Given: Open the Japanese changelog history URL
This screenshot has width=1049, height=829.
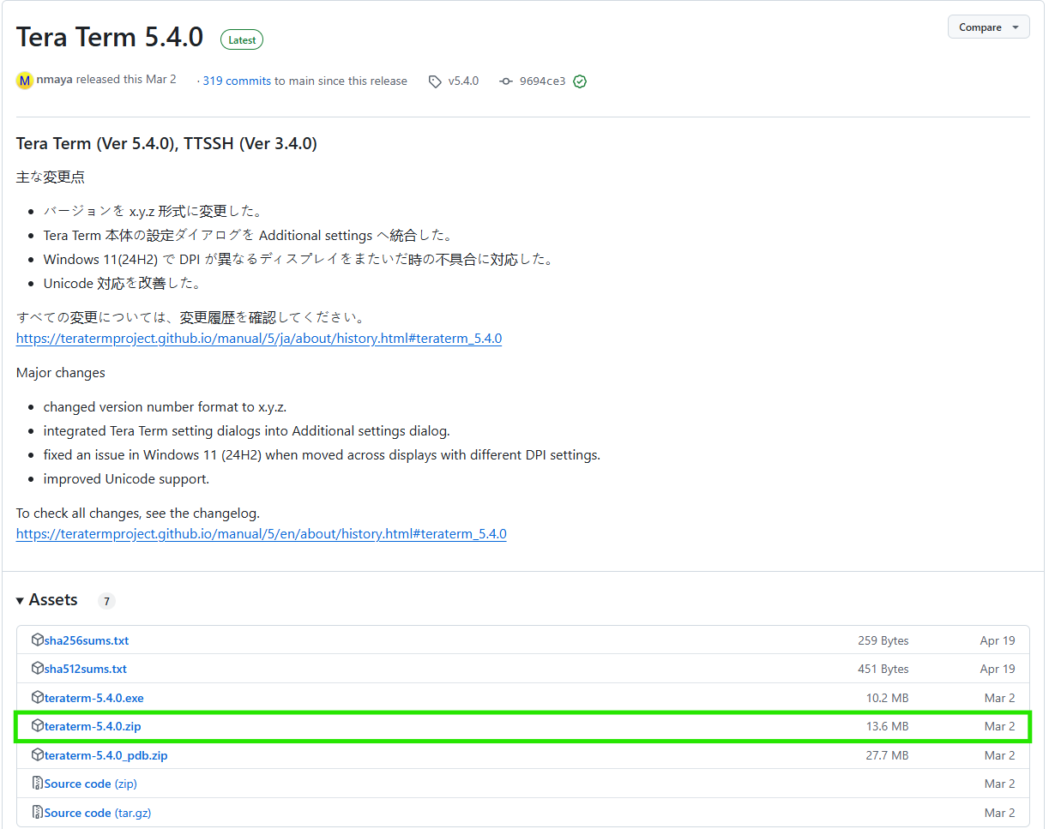Looking at the screenshot, I should [259, 339].
